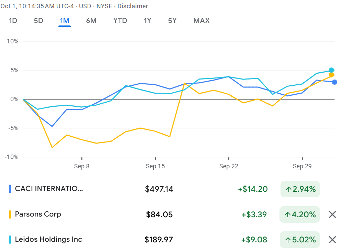Open Leidos Holdings Inc stock details
Image resolution: width=352 pixels, height=252 pixels.
48,239
